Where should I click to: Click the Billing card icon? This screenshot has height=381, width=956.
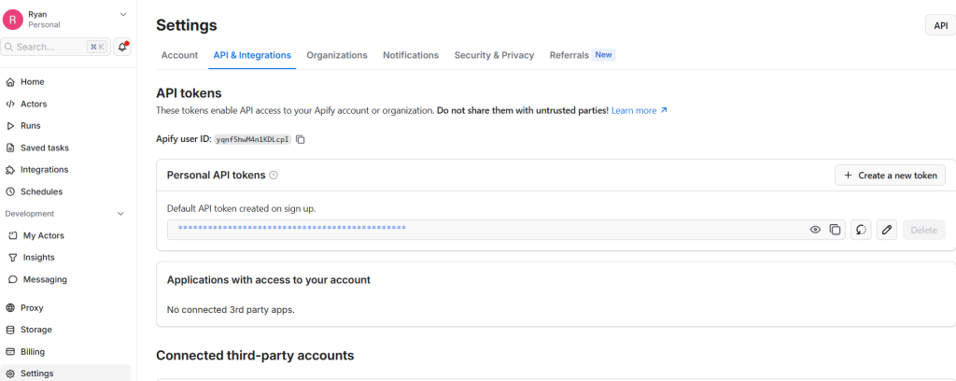click(x=9, y=352)
